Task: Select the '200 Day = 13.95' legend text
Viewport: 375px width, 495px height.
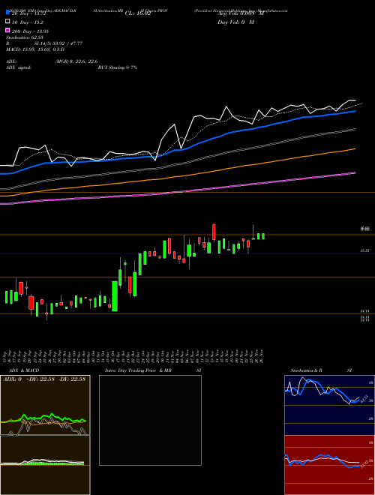Action: click(30, 31)
